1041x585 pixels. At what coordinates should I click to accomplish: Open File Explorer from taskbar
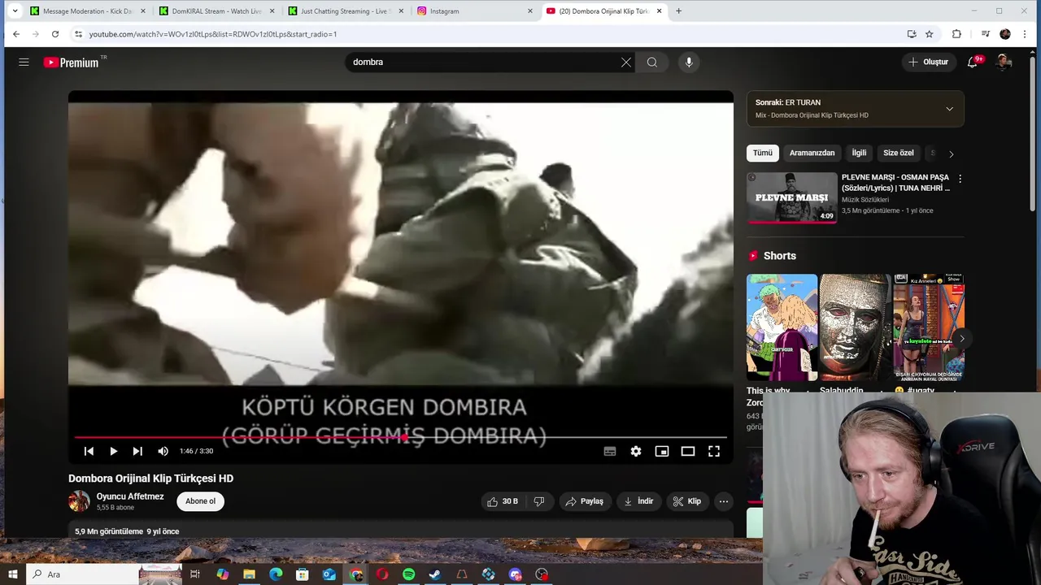click(249, 574)
